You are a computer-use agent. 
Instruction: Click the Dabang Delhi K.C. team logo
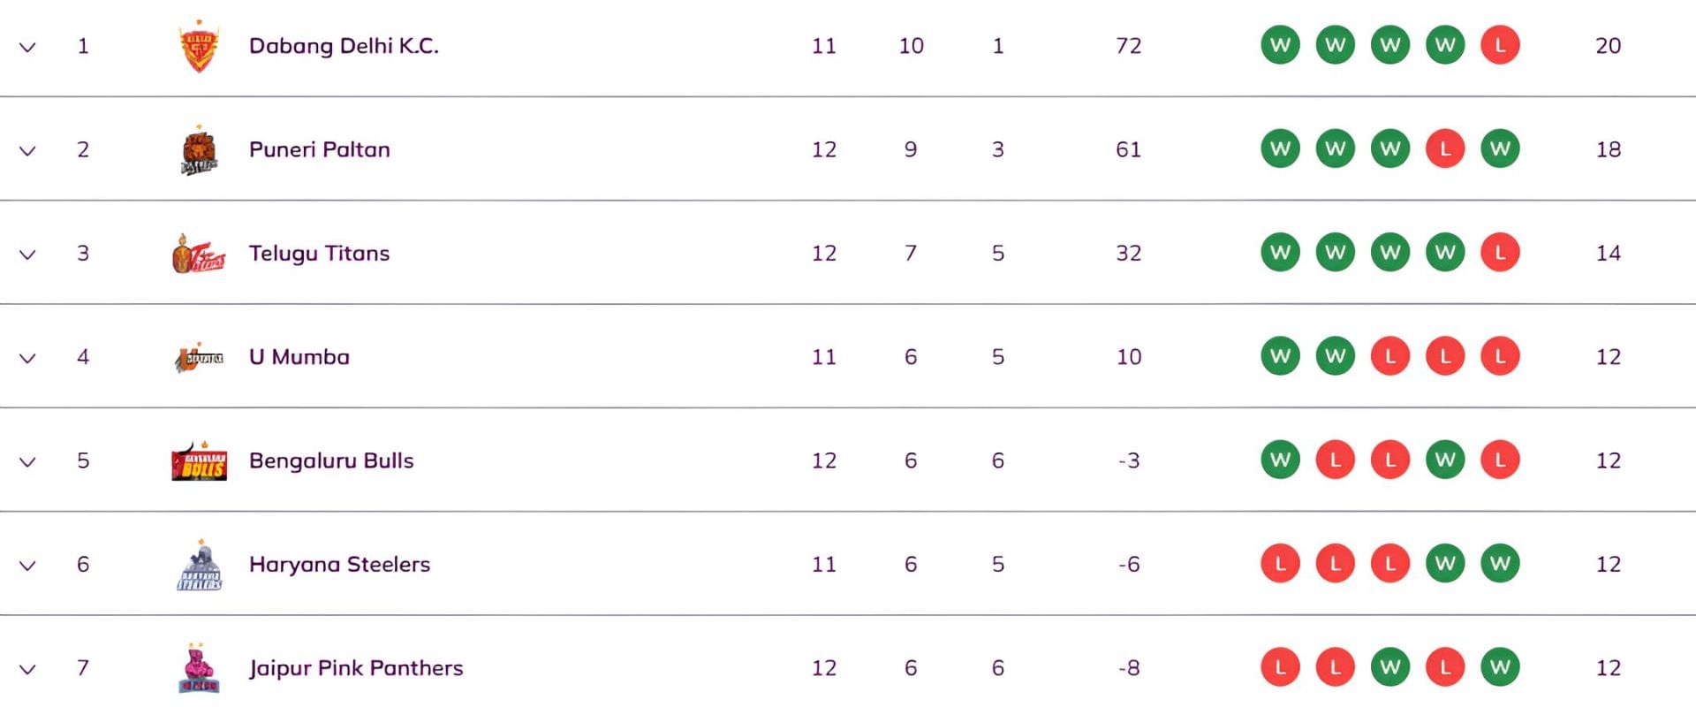(x=199, y=46)
